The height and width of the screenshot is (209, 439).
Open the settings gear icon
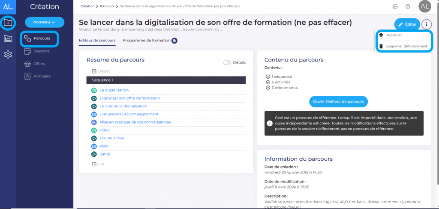(x=8, y=54)
